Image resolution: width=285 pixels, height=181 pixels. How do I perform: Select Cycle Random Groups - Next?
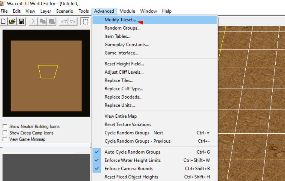click(x=155, y=133)
